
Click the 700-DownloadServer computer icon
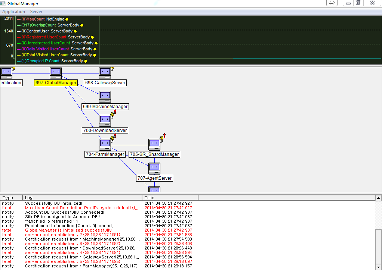(105, 121)
